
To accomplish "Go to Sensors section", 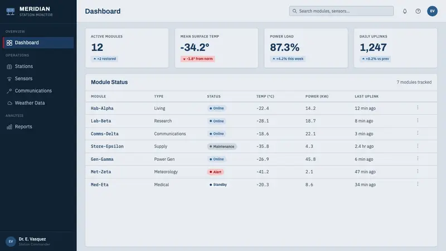I will click(38, 79).
